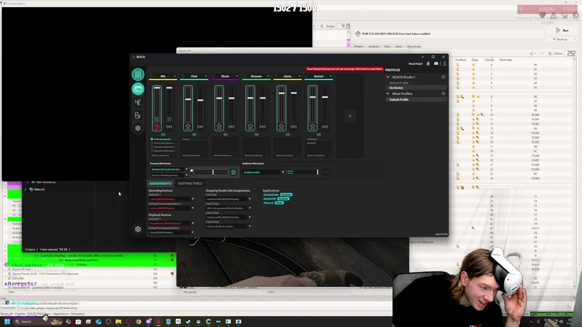Click Need Help? in BEACN header

[416, 64]
